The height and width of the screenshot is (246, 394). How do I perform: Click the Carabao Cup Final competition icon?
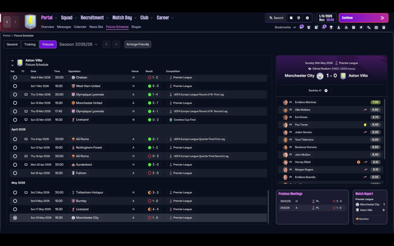pos(171,120)
